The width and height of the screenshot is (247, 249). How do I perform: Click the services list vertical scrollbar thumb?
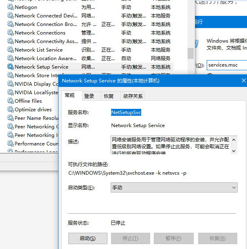pos(190,53)
